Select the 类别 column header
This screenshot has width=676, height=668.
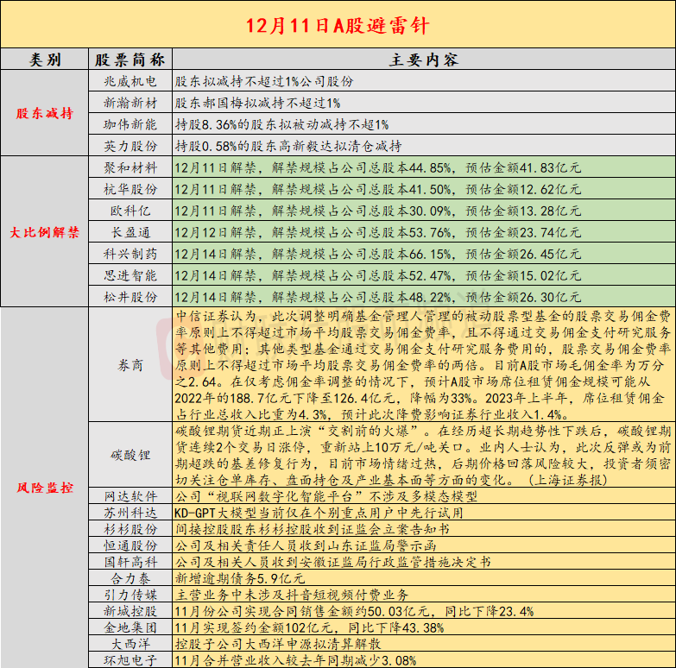coord(44,60)
